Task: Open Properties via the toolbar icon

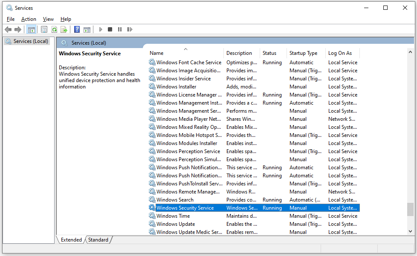Action: (44, 29)
